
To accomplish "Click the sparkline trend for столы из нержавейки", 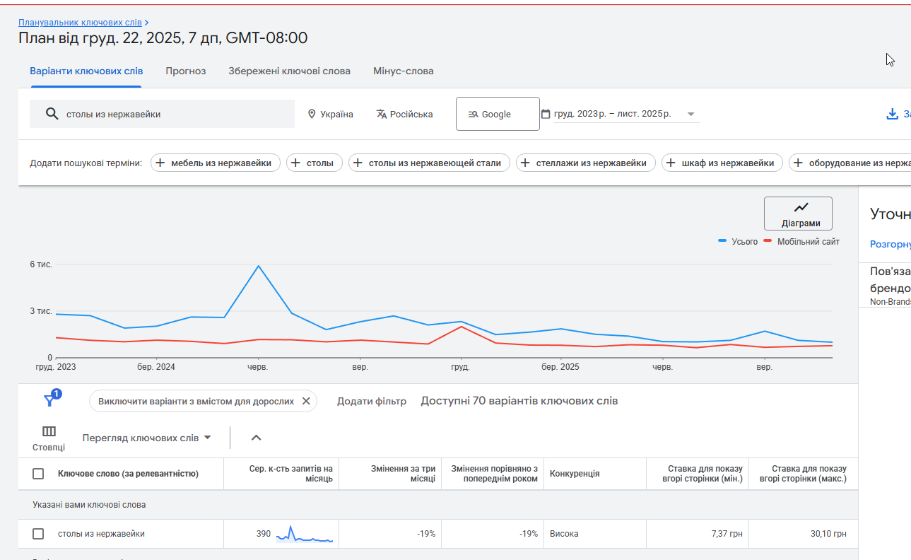I will (x=305, y=534).
